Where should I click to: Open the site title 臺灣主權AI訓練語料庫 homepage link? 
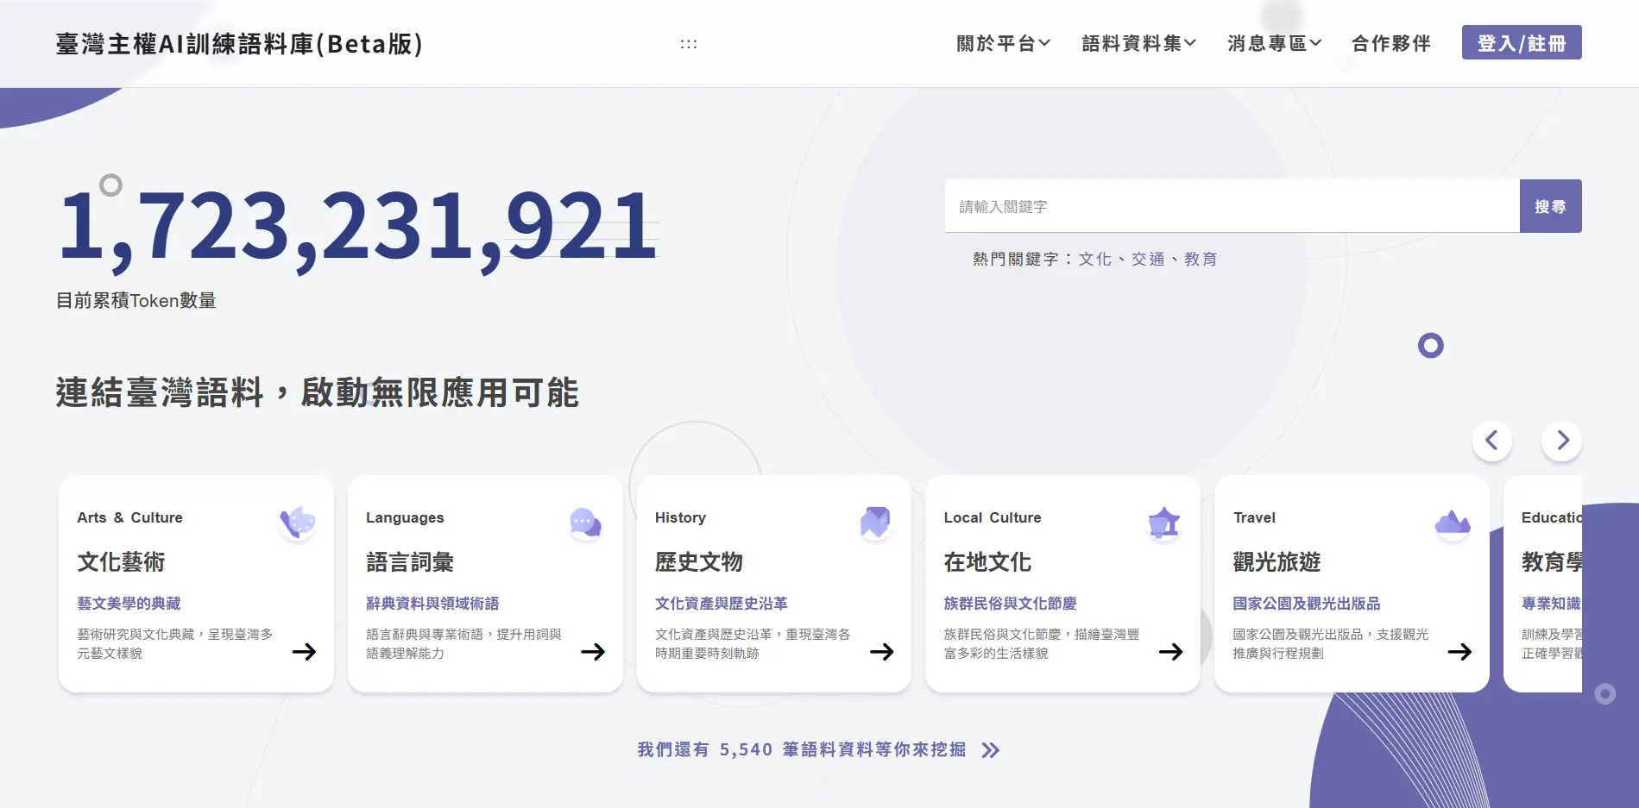239,44
